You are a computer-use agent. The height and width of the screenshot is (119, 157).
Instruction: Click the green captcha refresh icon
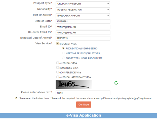click(x=116, y=83)
